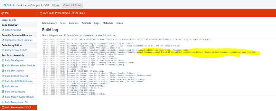The height and width of the screenshot is (111, 276).
Task: Click the failure icon in the Job failed banner
Action: coord(41,13)
